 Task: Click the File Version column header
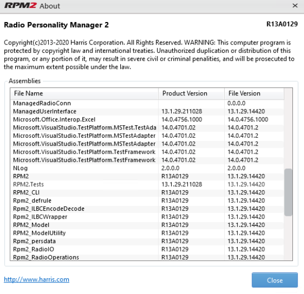coord(254,93)
